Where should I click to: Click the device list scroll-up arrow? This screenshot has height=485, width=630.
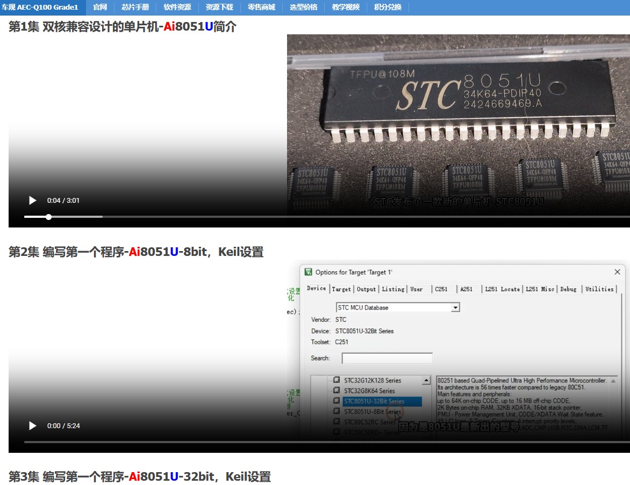tap(426, 380)
